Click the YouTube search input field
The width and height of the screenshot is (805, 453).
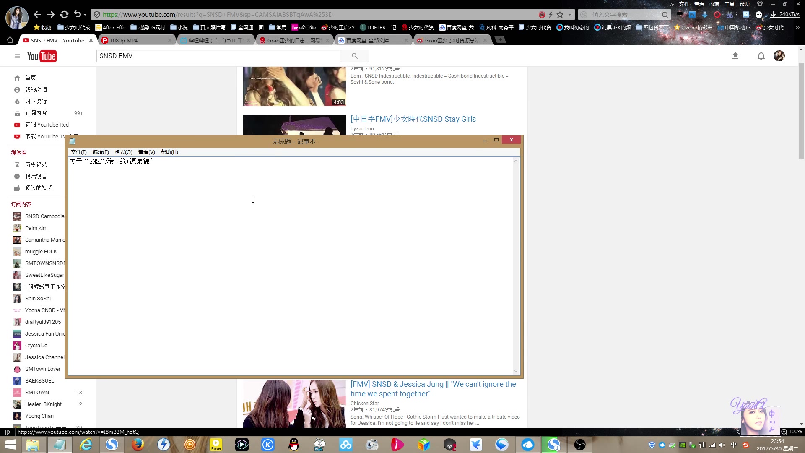218,56
